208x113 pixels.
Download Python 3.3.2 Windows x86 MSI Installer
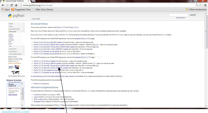(x=48, y=42)
